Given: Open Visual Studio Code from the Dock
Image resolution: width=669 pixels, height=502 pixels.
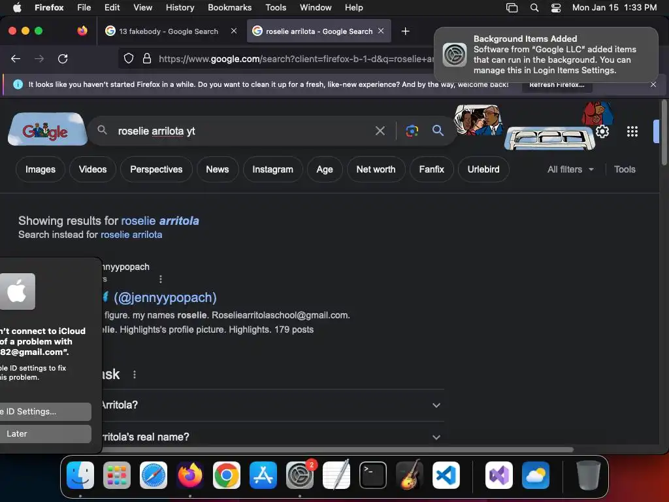Looking at the screenshot, I should click(x=446, y=475).
